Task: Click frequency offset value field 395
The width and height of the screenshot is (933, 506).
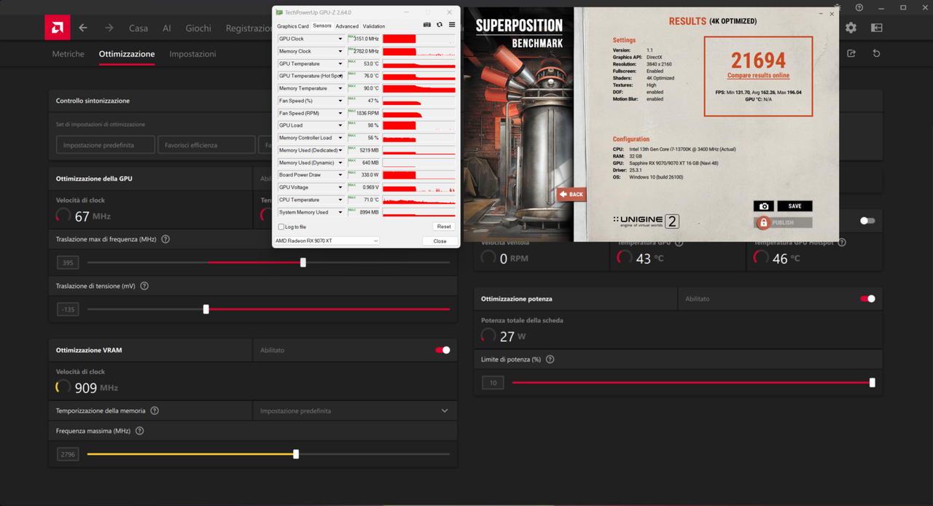Action: (x=68, y=262)
